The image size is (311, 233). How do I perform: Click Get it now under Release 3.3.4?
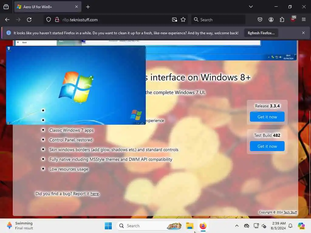[x=267, y=117]
